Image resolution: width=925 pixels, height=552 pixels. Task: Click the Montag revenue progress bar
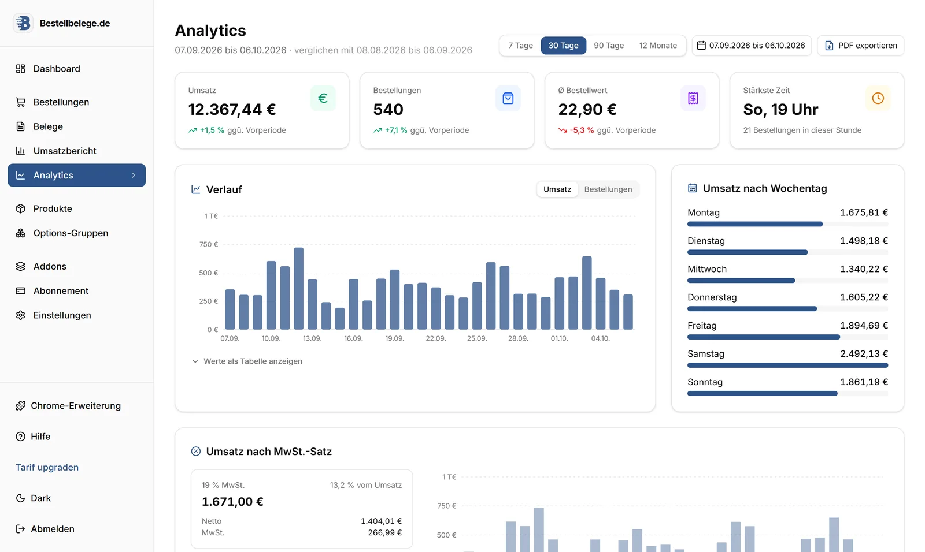click(787, 224)
